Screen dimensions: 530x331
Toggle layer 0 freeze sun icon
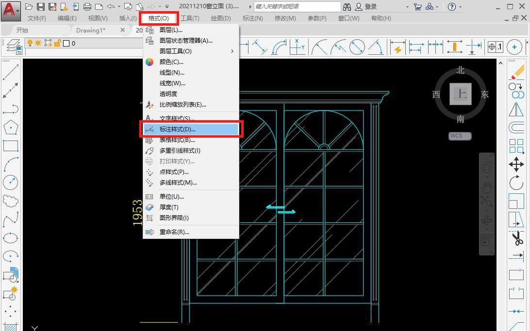38,43
